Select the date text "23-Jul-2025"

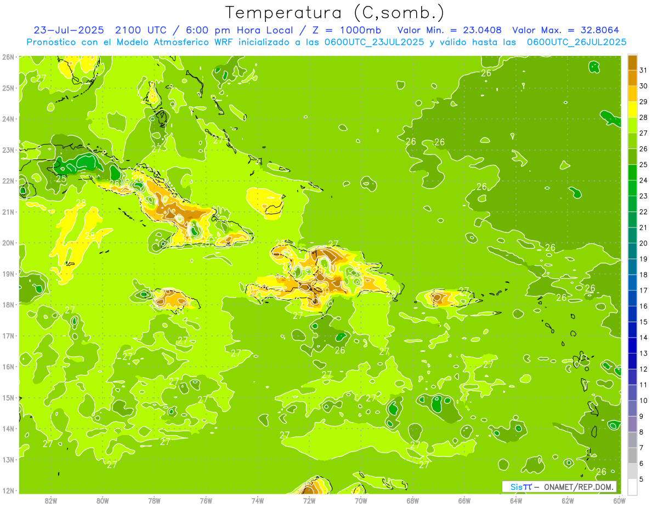point(67,30)
